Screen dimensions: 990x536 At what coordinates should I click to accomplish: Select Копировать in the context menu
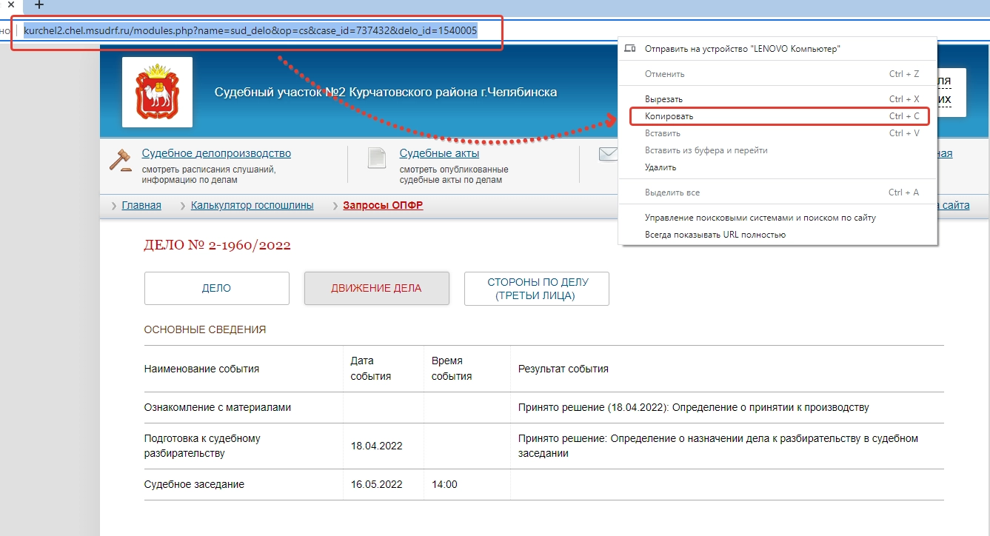[779, 116]
